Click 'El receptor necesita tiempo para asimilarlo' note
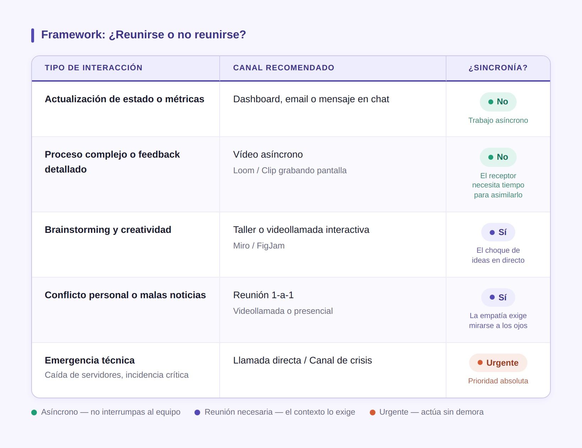Image resolution: width=582 pixels, height=448 pixels. [498, 185]
